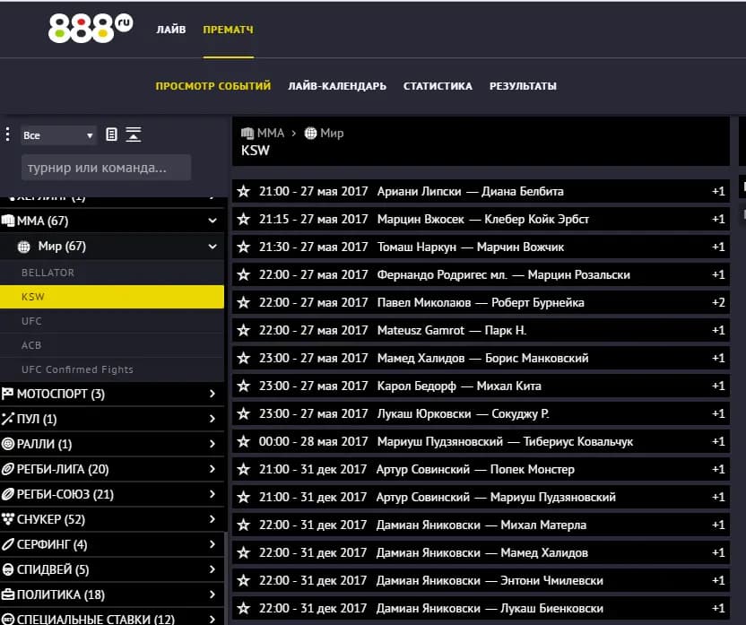Select the BELLATOR tournament

point(112,273)
